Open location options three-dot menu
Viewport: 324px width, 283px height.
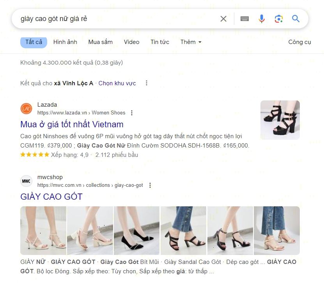click(147, 83)
